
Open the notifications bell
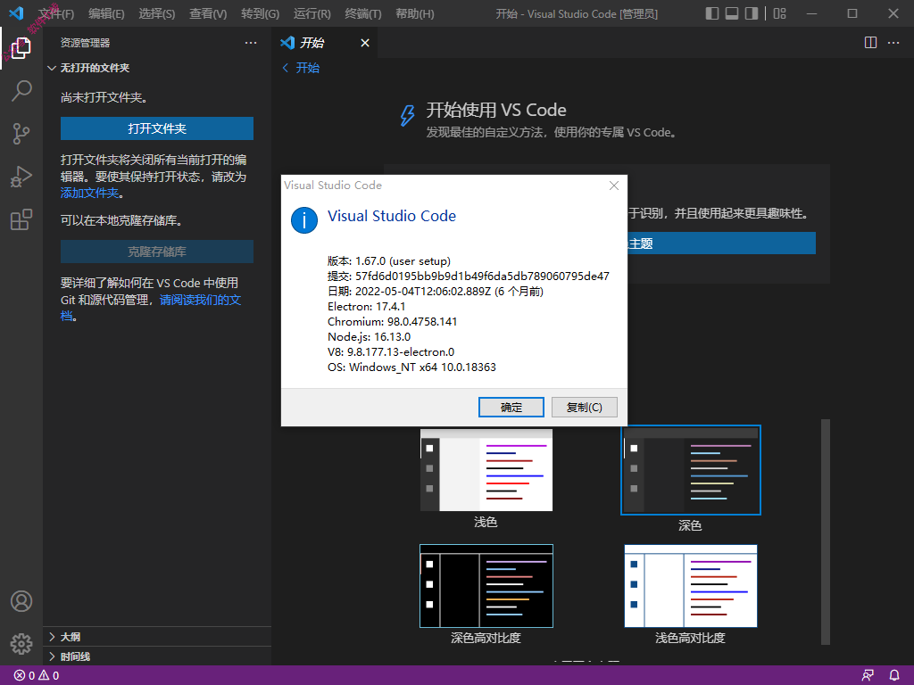pyautogui.click(x=894, y=676)
